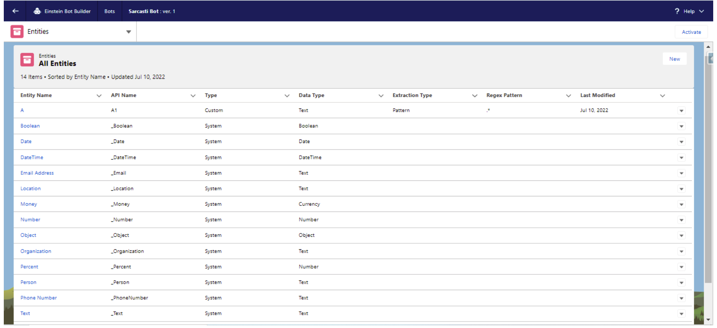Expand the Last Modified column chevron
The height and width of the screenshot is (328, 717).
pos(662,96)
